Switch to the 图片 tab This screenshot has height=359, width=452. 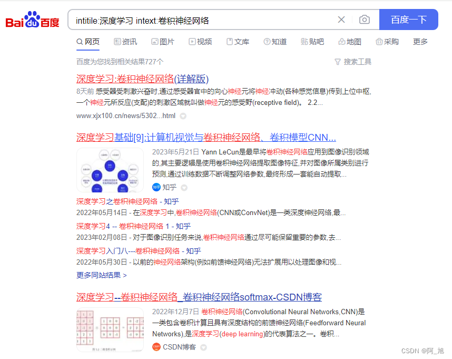point(163,42)
